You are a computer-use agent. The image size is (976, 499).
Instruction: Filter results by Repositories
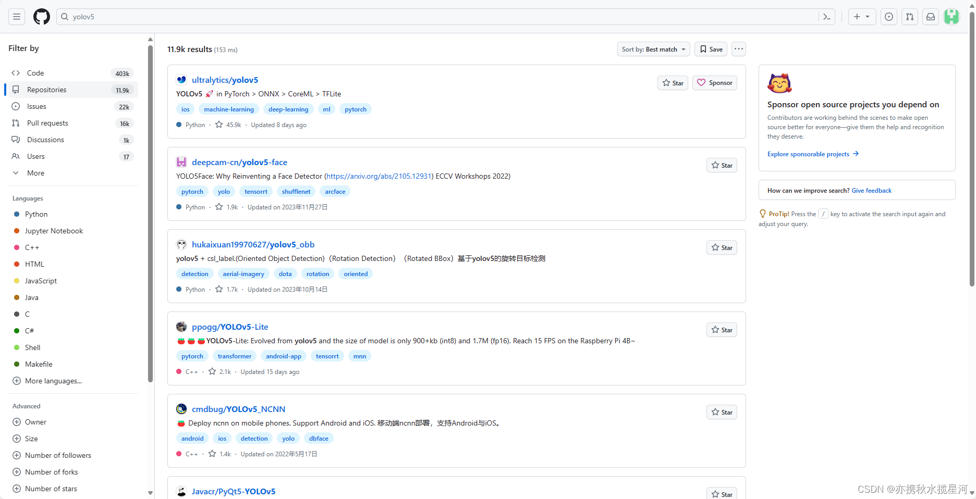(x=73, y=90)
